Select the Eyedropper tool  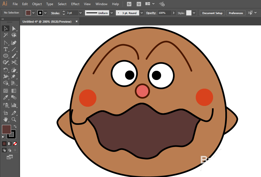[x=5, y=98]
